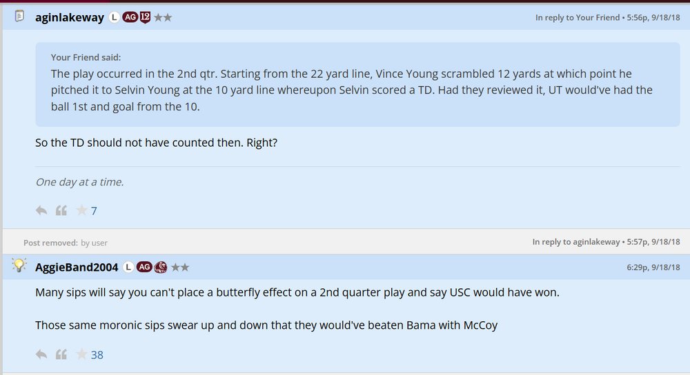Star AggieBand2004's post
Screen dimensions: 690x375
81,354
